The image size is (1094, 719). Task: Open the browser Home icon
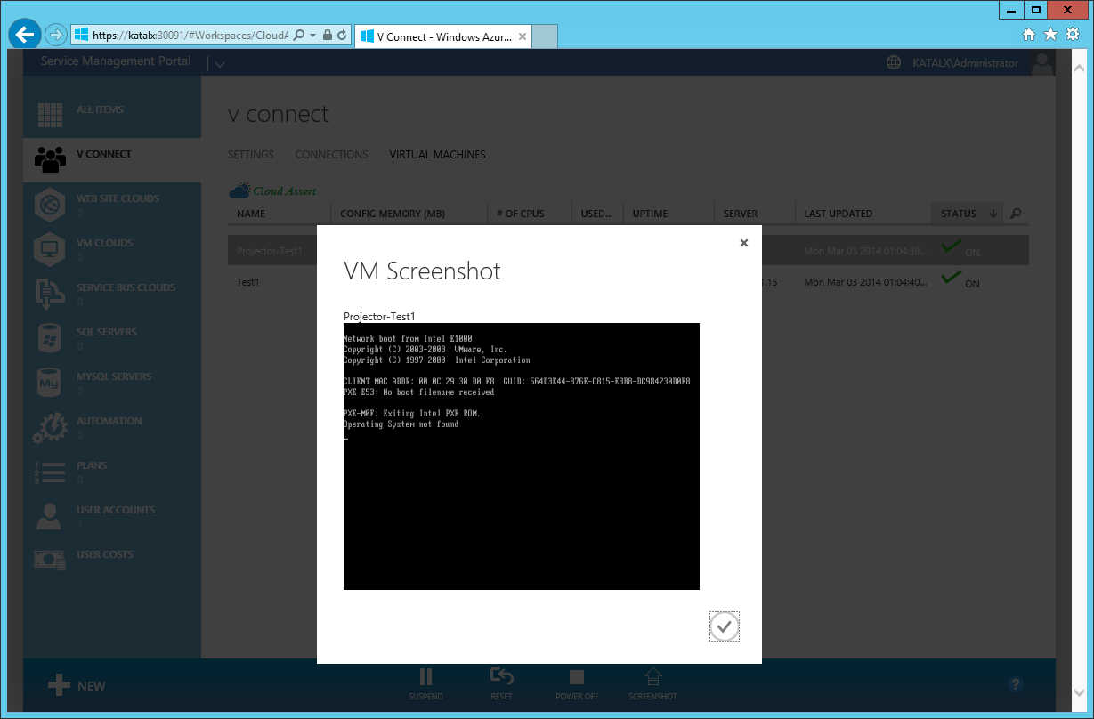click(x=1029, y=35)
